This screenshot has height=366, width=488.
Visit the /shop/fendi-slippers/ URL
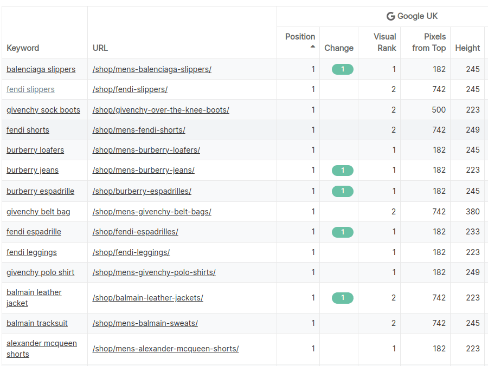(x=130, y=89)
